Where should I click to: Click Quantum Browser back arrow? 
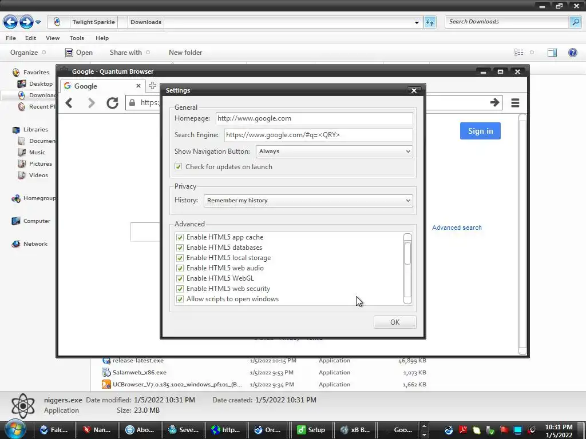(x=69, y=103)
